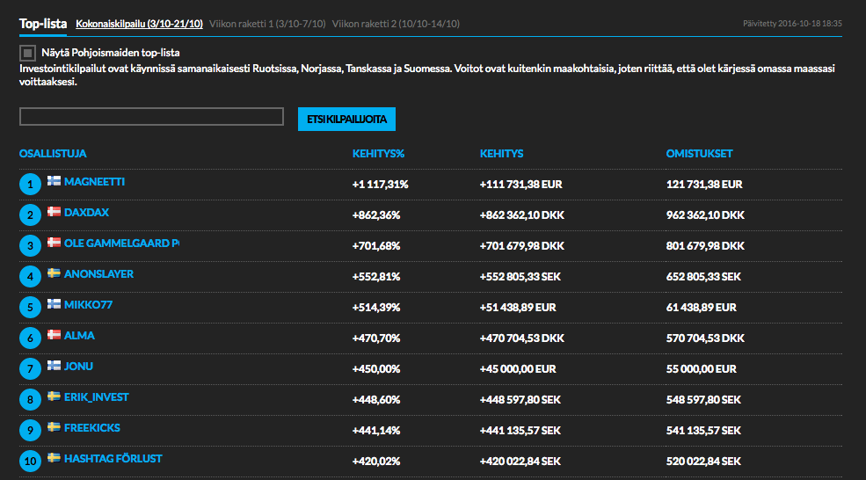Select the +441,14% value
866x480 pixels.
pos(376,431)
